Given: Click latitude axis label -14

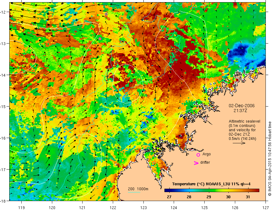Looking at the screenshot, I should tap(3, 75).
